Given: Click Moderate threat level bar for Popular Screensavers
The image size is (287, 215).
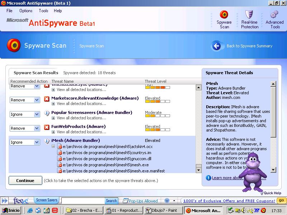Looking at the screenshot, I should [x=157, y=116].
